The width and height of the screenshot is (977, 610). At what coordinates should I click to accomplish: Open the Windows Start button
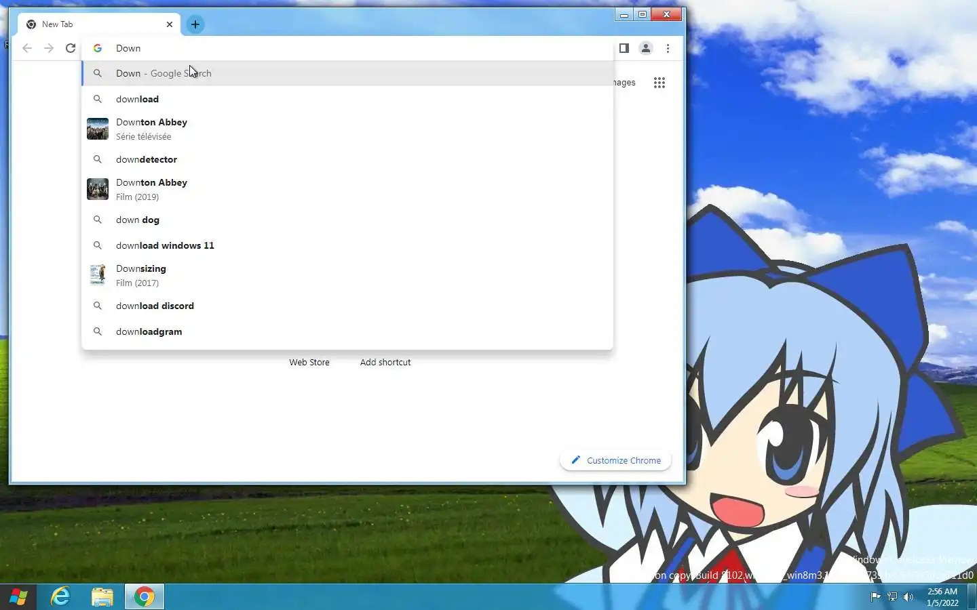point(18,597)
